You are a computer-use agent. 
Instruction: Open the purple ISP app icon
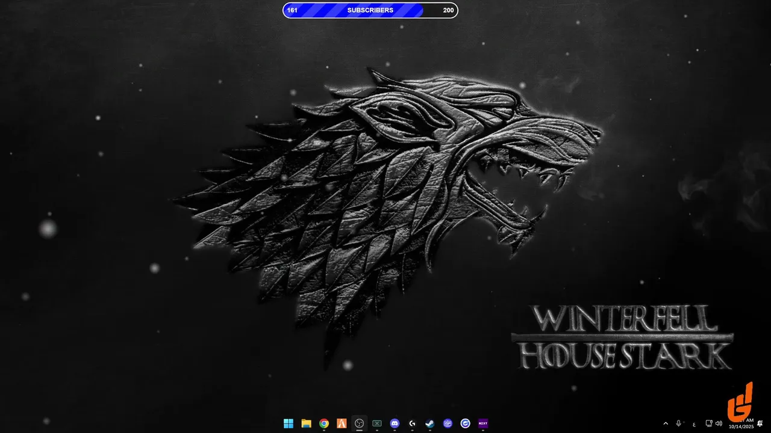[x=448, y=423]
